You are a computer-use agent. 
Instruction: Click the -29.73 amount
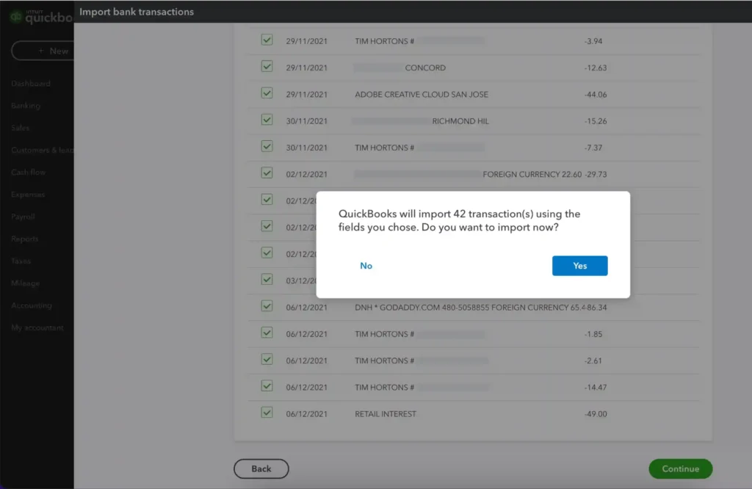[x=596, y=174]
